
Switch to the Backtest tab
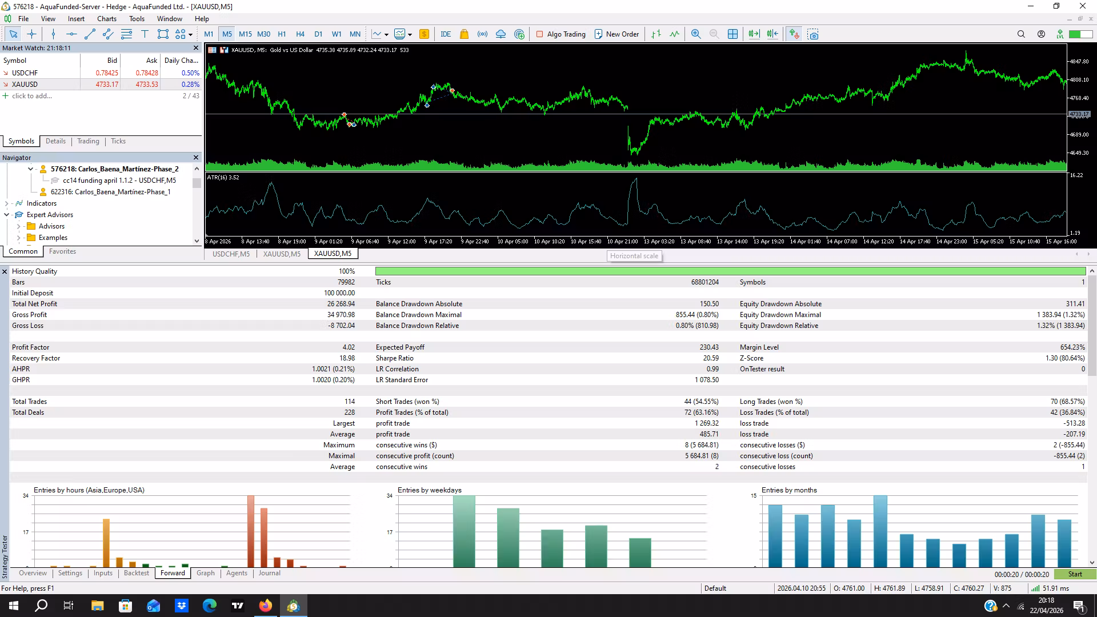pyautogui.click(x=136, y=573)
